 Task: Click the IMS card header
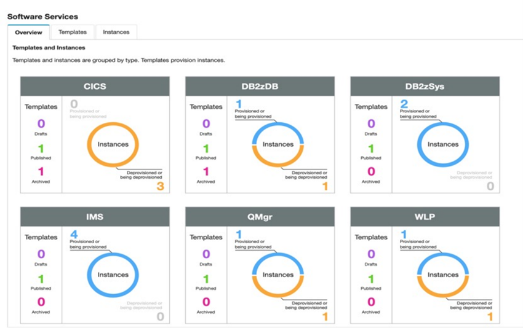(x=95, y=217)
